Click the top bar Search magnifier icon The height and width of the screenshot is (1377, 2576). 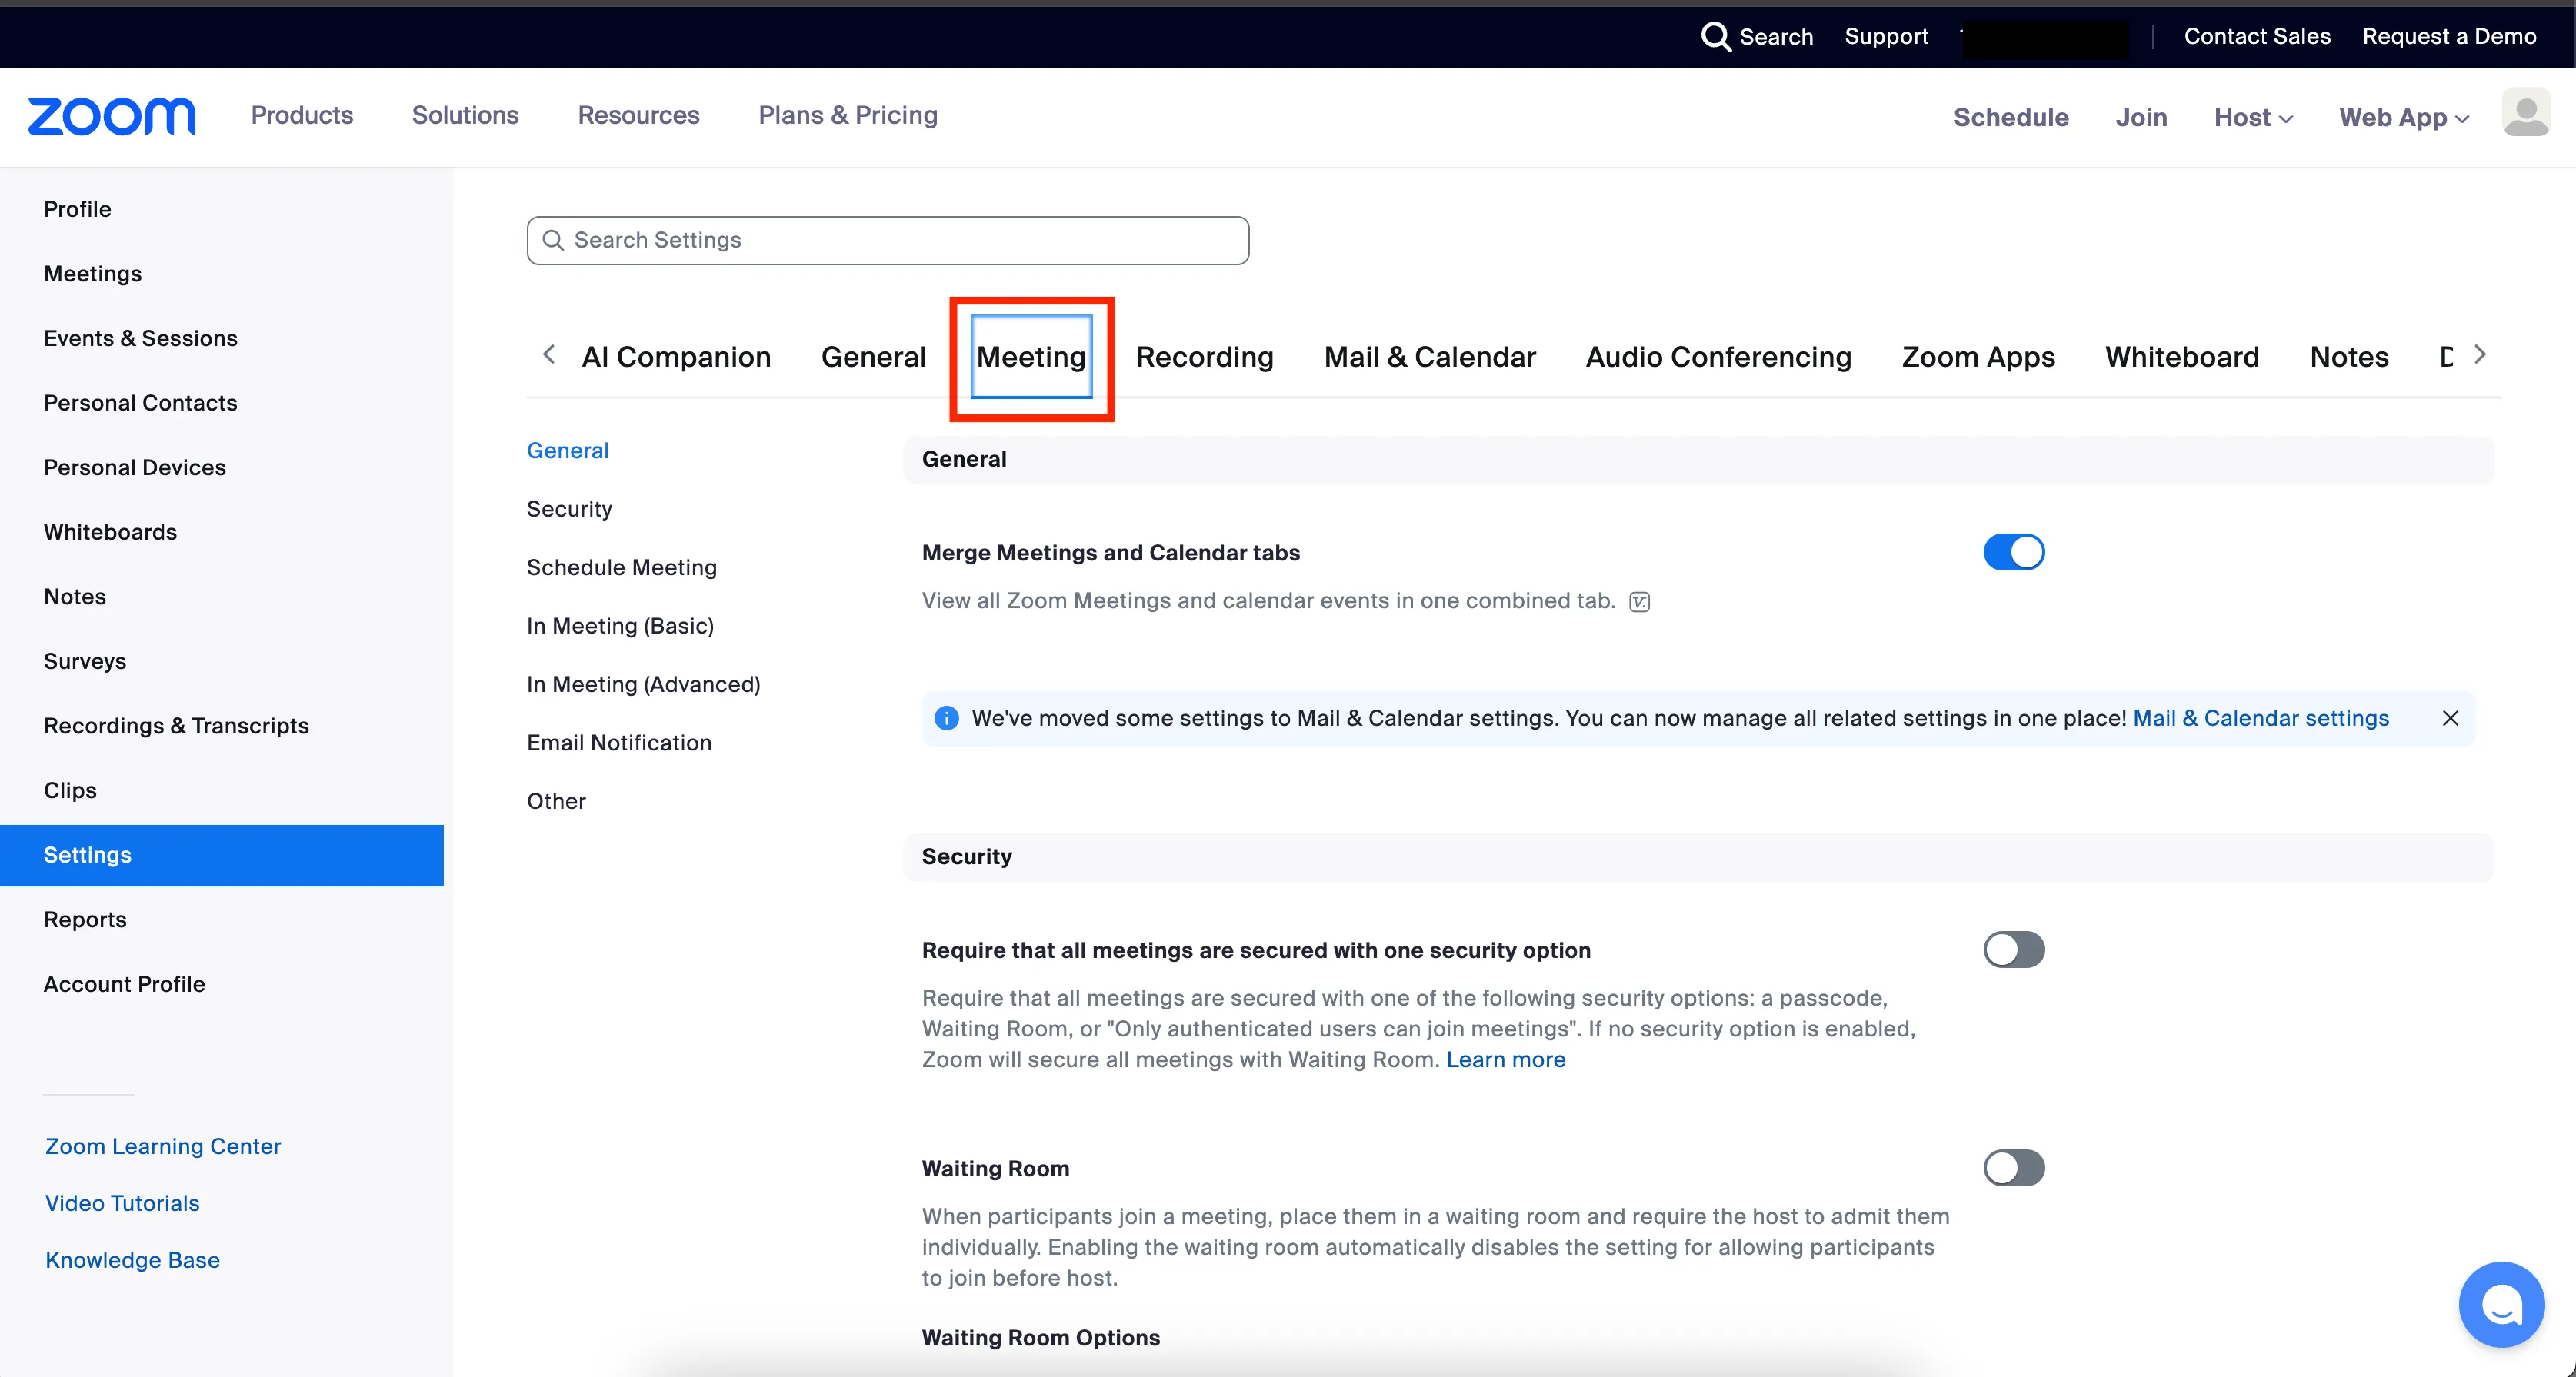coord(1715,37)
